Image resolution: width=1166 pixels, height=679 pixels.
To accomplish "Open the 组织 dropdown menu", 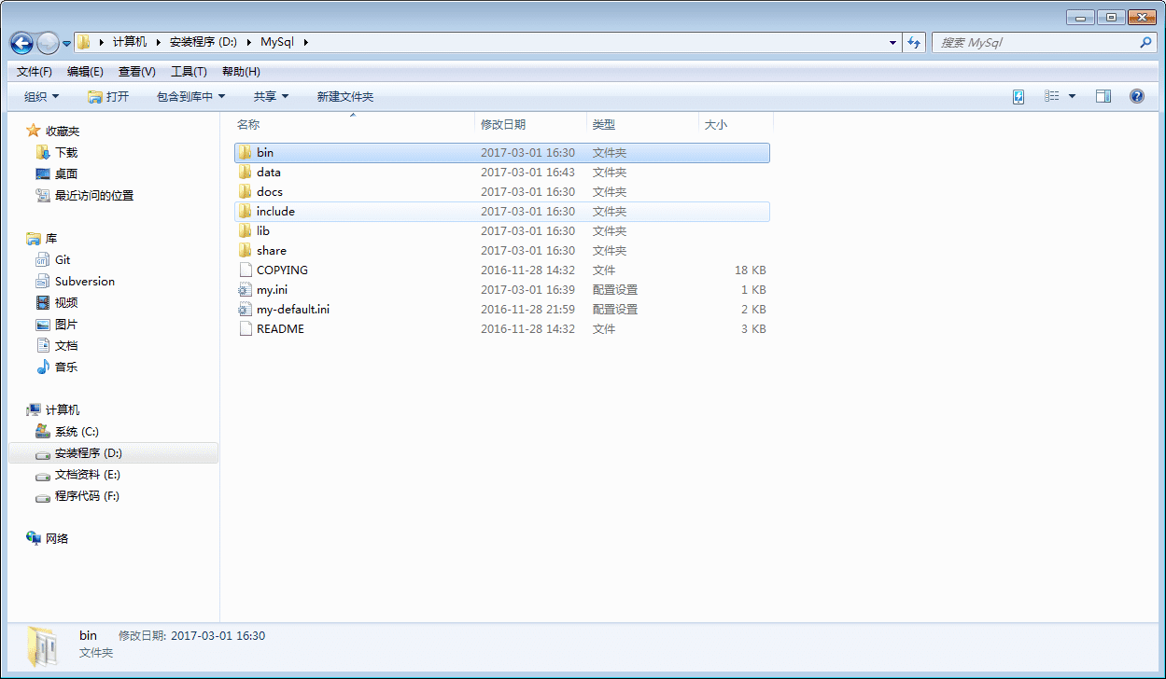I will [42, 97].
